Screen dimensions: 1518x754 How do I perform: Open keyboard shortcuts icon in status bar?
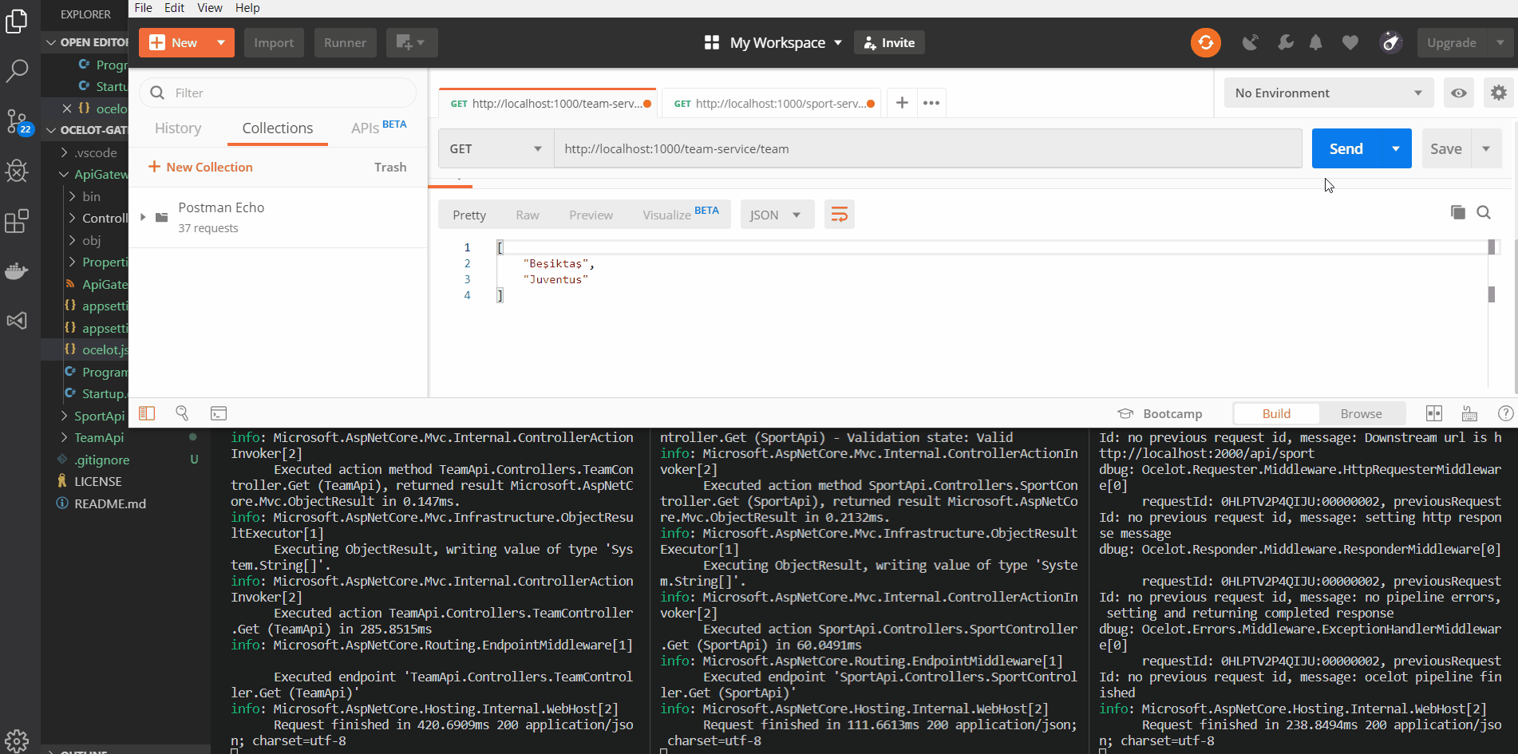[x=1469, y=413]
